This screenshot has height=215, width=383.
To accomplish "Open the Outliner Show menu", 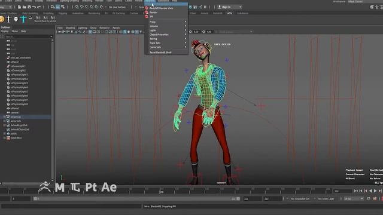I will click(x=14, y=31).
